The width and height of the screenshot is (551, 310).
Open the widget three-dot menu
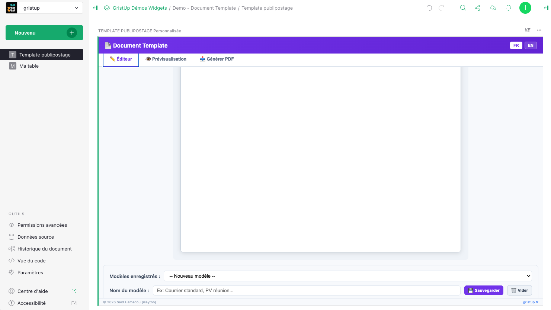[539, 30]
